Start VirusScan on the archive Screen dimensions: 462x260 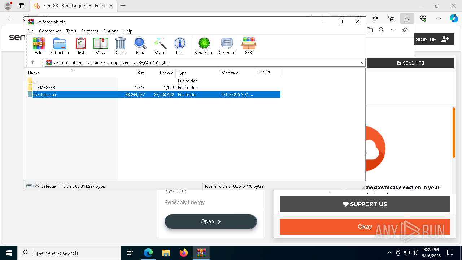pyautogui.click(x=204, y=46)
